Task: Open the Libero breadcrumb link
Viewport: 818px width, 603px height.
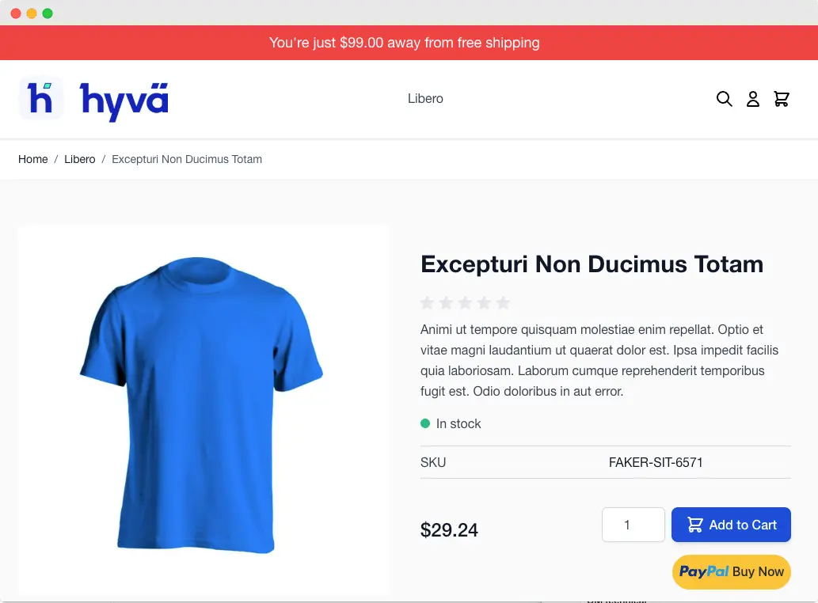Action: (x=80, y=159)
